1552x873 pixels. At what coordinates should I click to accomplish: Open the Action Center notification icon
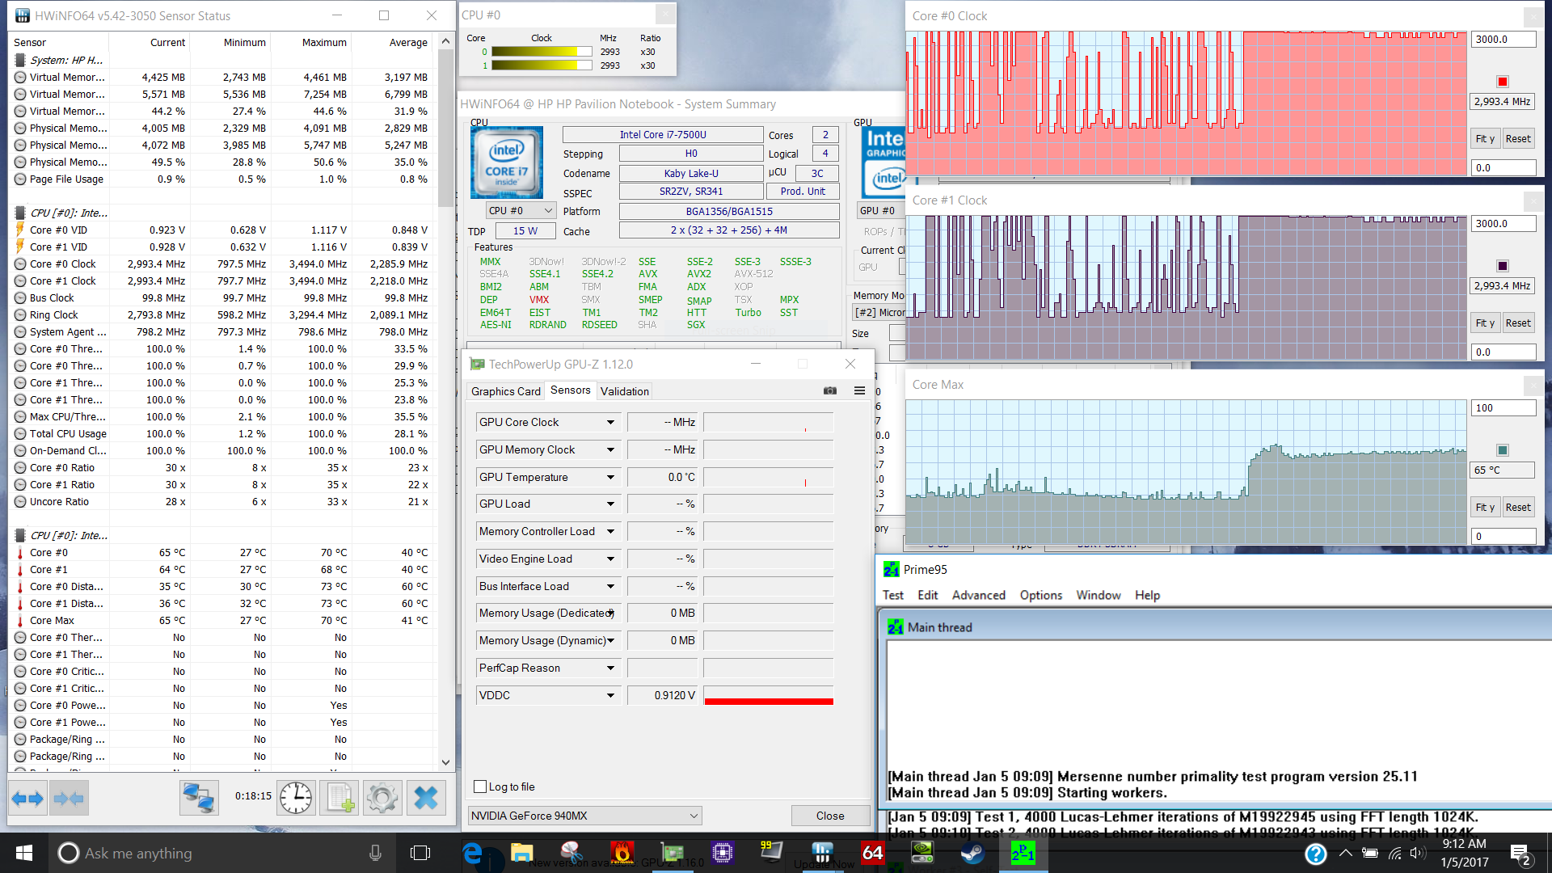click(1520, 853)
